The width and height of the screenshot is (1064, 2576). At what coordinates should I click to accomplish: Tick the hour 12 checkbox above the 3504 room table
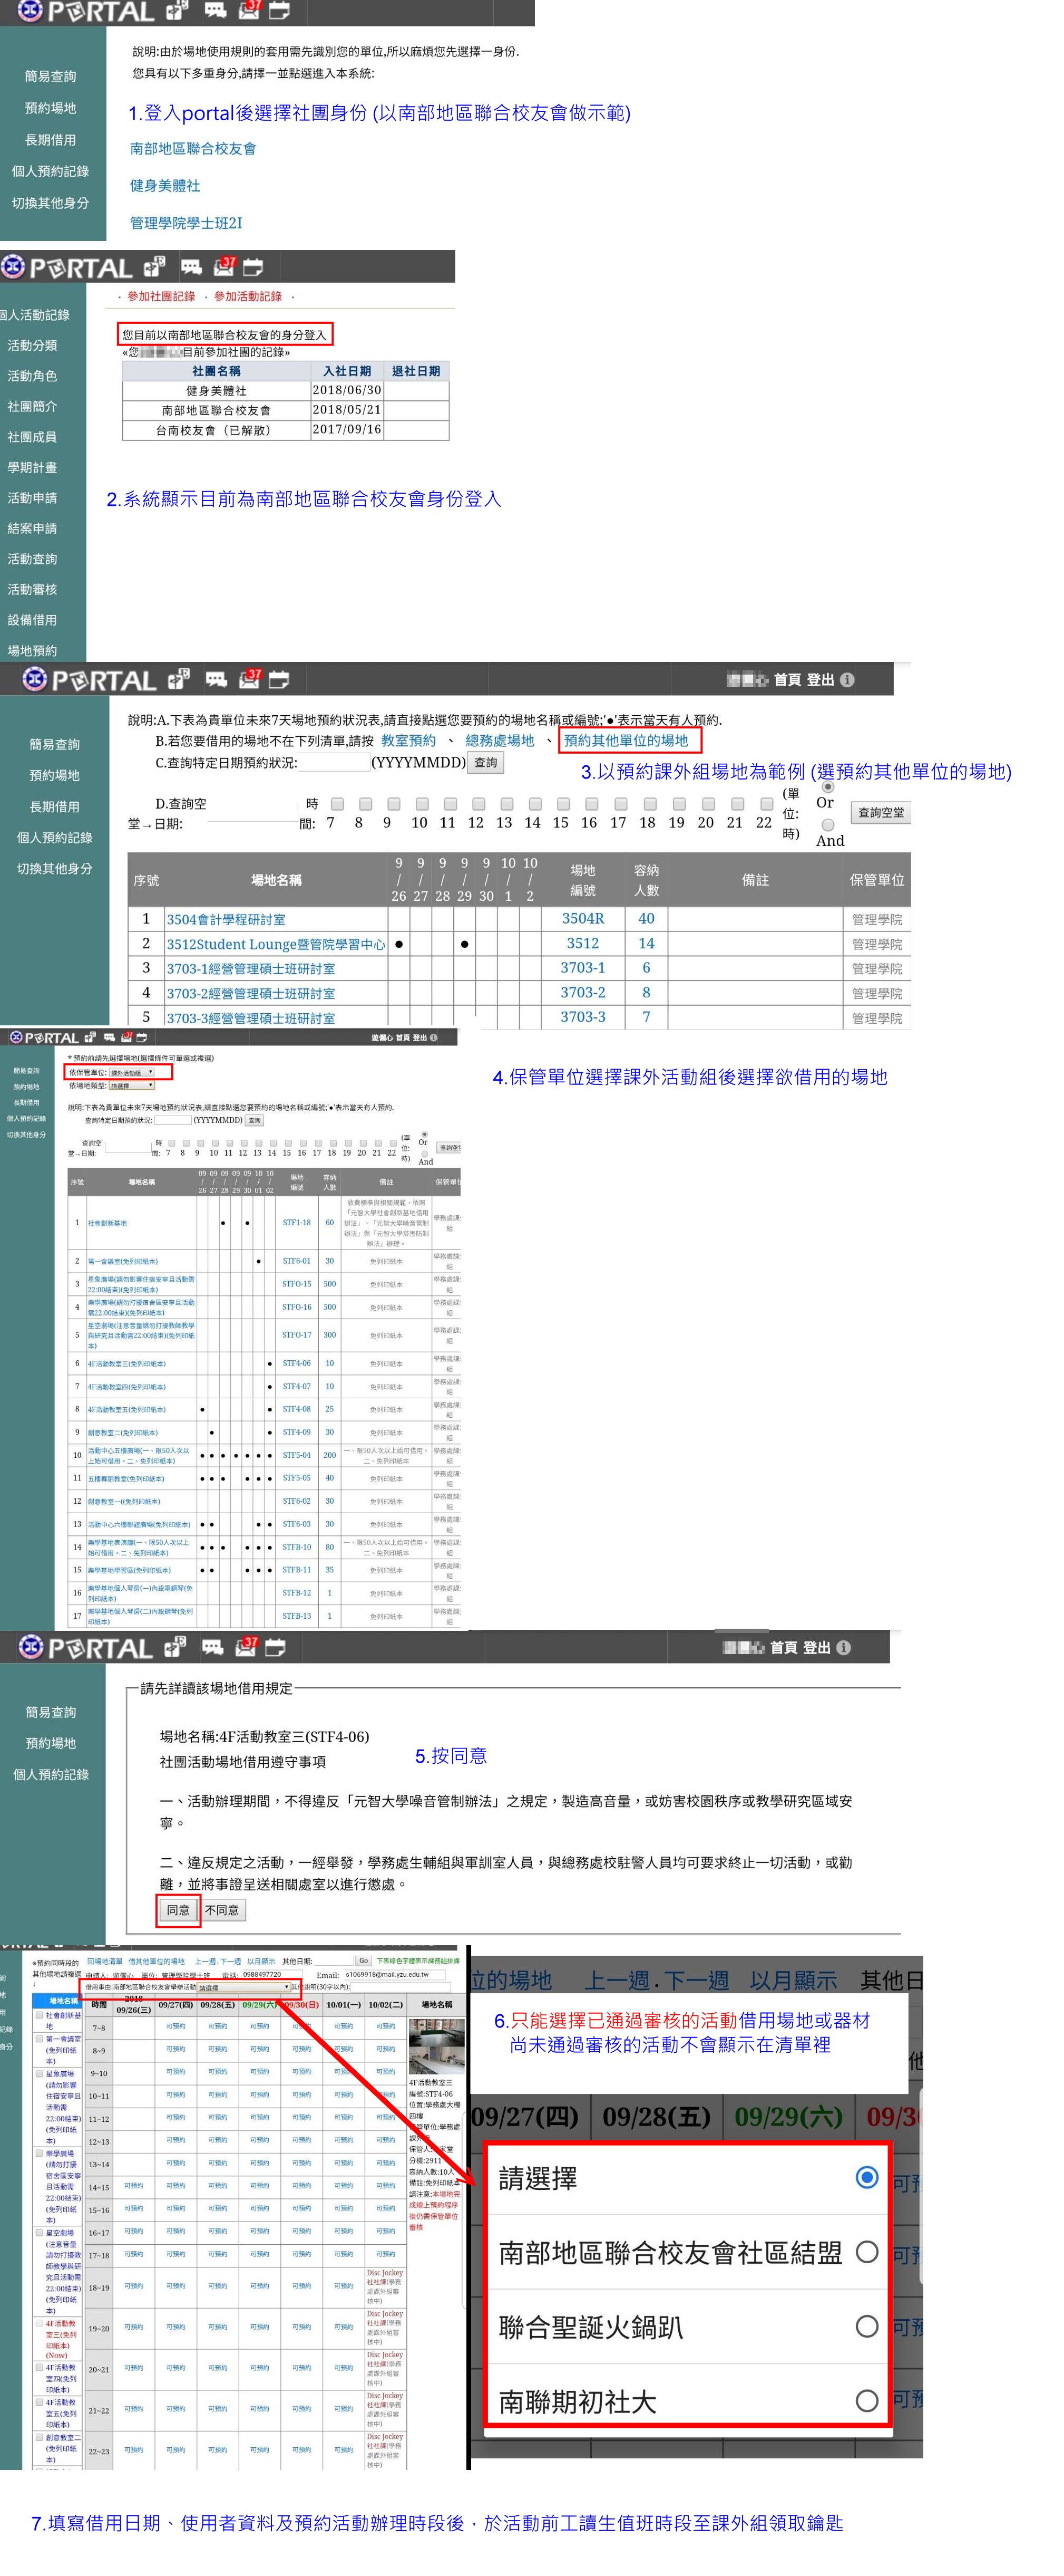click(x=479, y=804)
